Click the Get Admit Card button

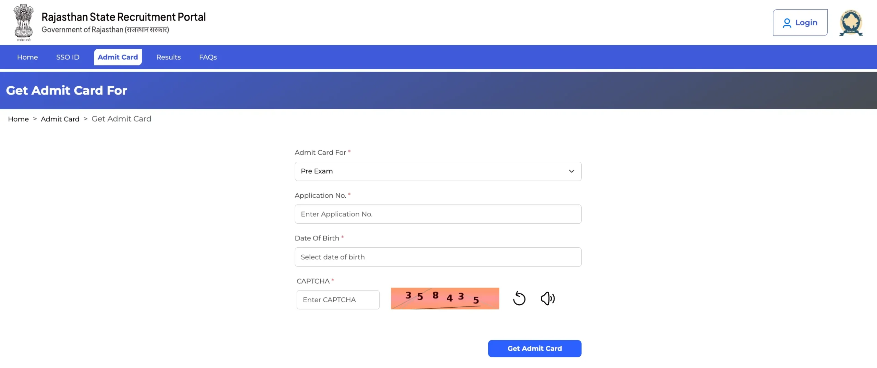(x=534, y=348)
